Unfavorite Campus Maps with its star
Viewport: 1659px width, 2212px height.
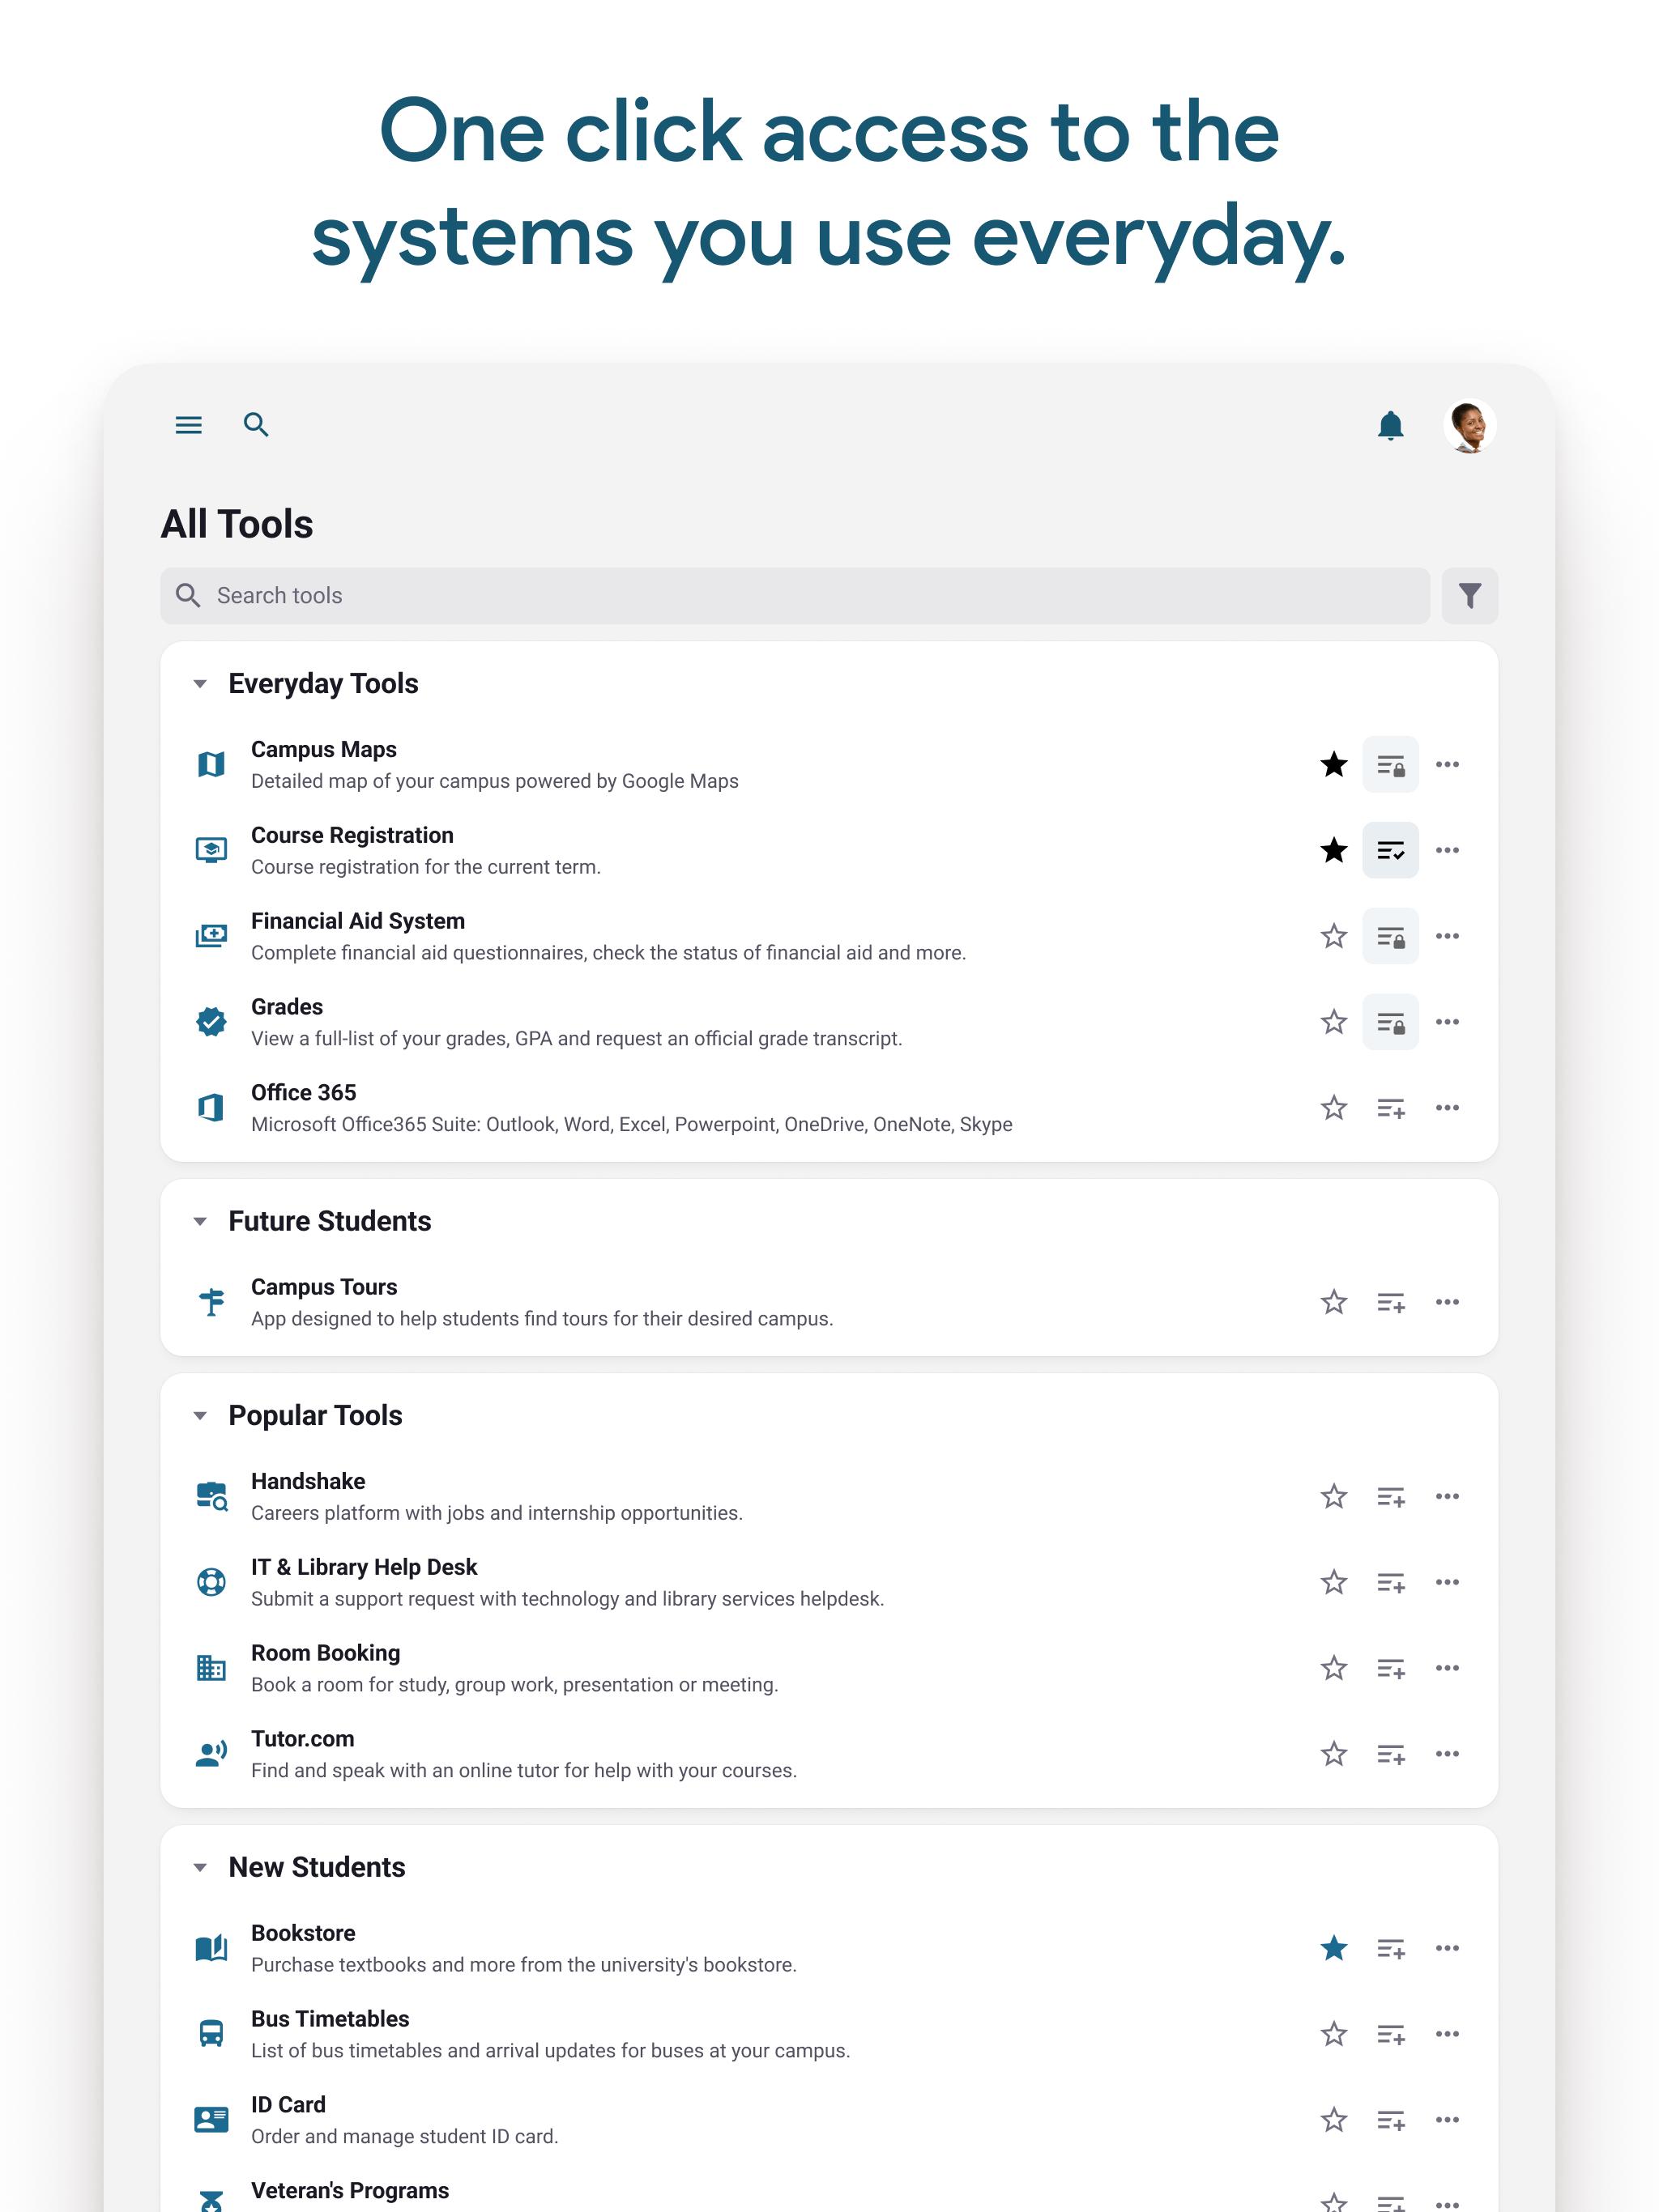coord(1333,765)
